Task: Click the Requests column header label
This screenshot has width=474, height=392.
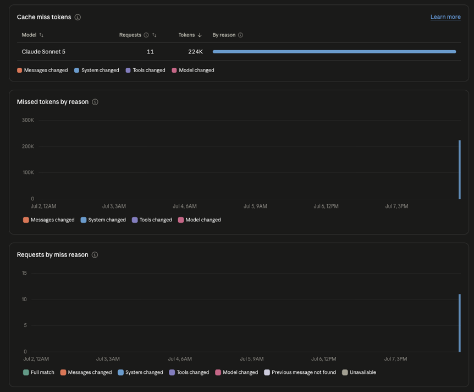Action: click(x=130, y=35)
